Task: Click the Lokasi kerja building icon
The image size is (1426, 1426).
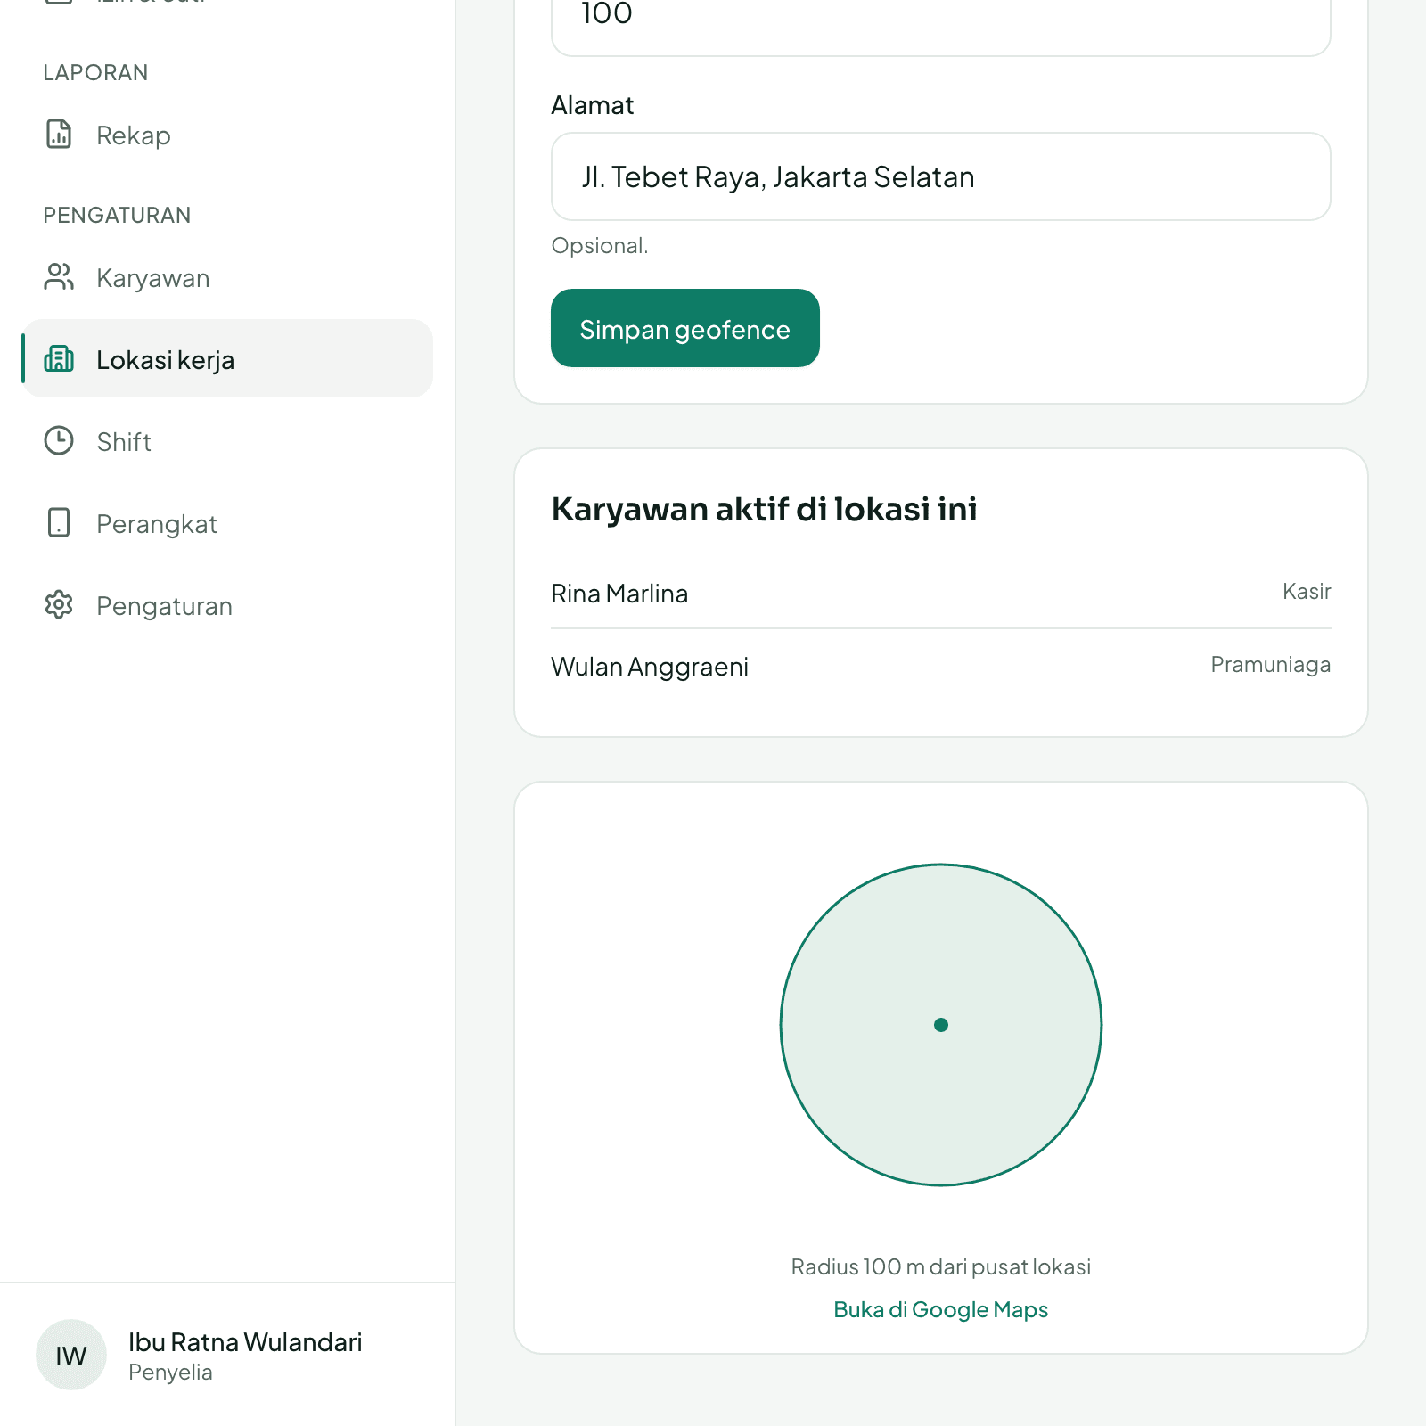Action: pos(59,358)
